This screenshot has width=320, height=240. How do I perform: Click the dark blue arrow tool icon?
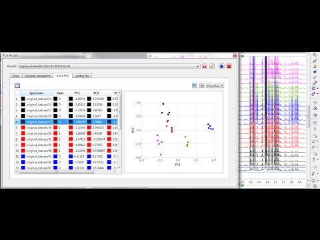pos(315,72)
